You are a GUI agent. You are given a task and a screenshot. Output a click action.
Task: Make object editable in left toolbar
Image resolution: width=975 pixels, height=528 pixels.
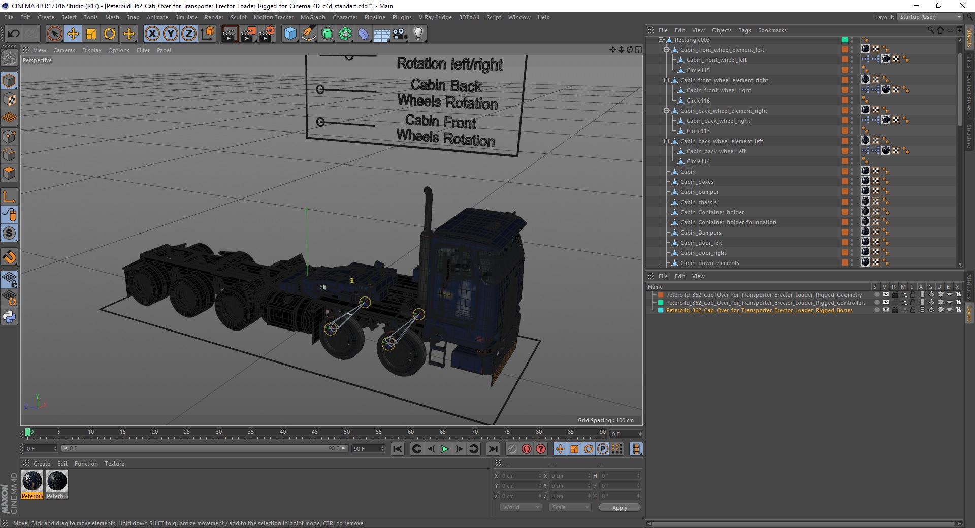coord(9,58)
